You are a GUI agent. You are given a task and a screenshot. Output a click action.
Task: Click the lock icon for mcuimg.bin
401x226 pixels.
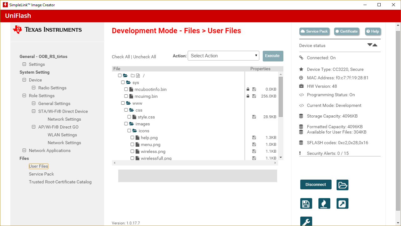pos(248,96)
